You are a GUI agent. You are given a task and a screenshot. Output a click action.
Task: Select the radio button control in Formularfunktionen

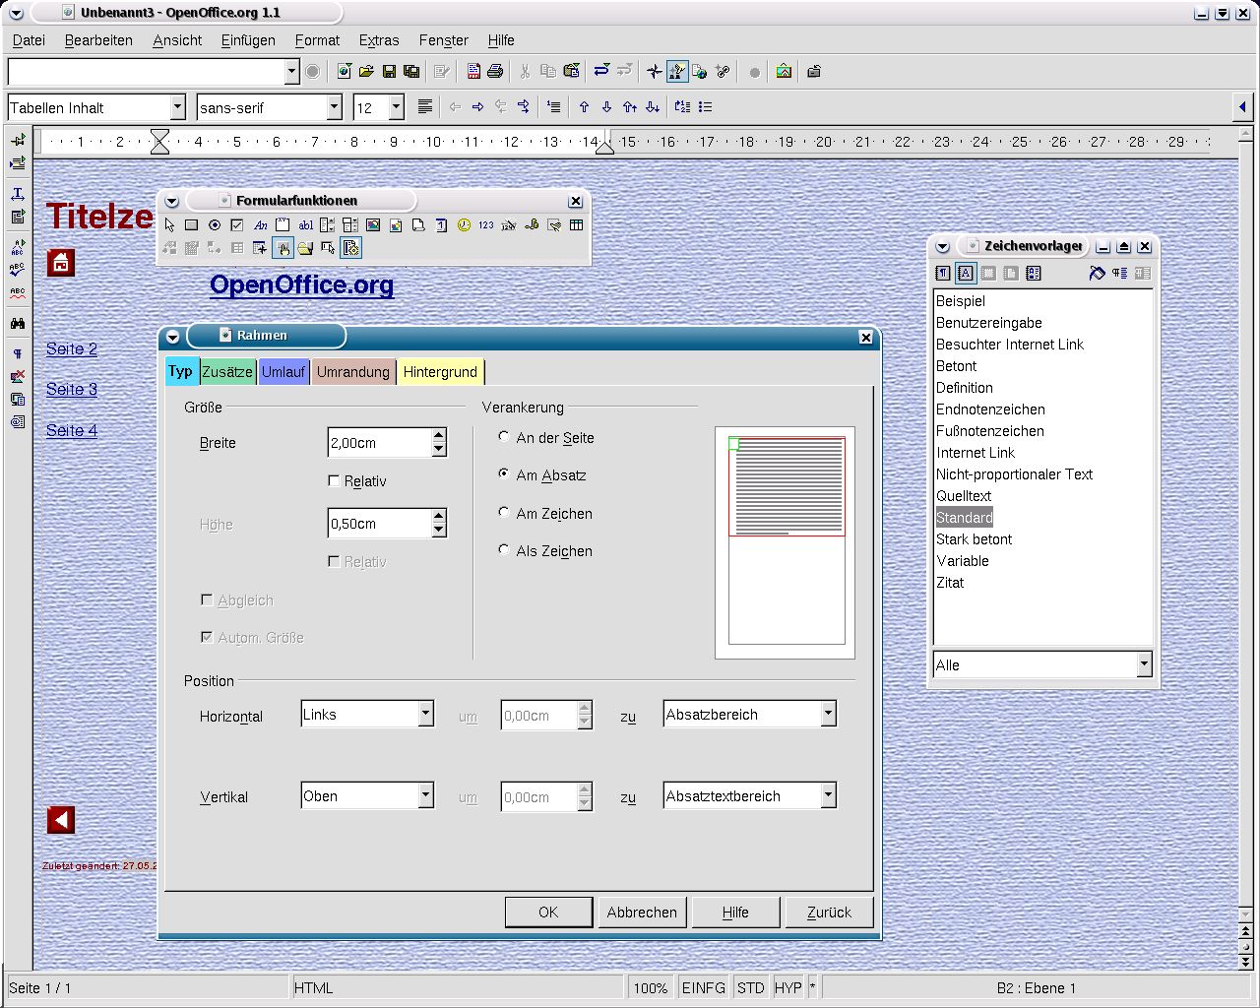pyautogui.click(x=215, y=225)
